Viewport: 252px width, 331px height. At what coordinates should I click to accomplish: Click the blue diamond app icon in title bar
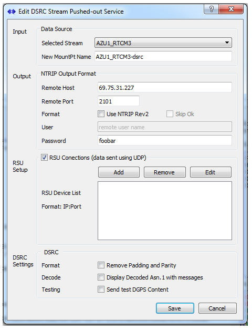pos(12,12)
